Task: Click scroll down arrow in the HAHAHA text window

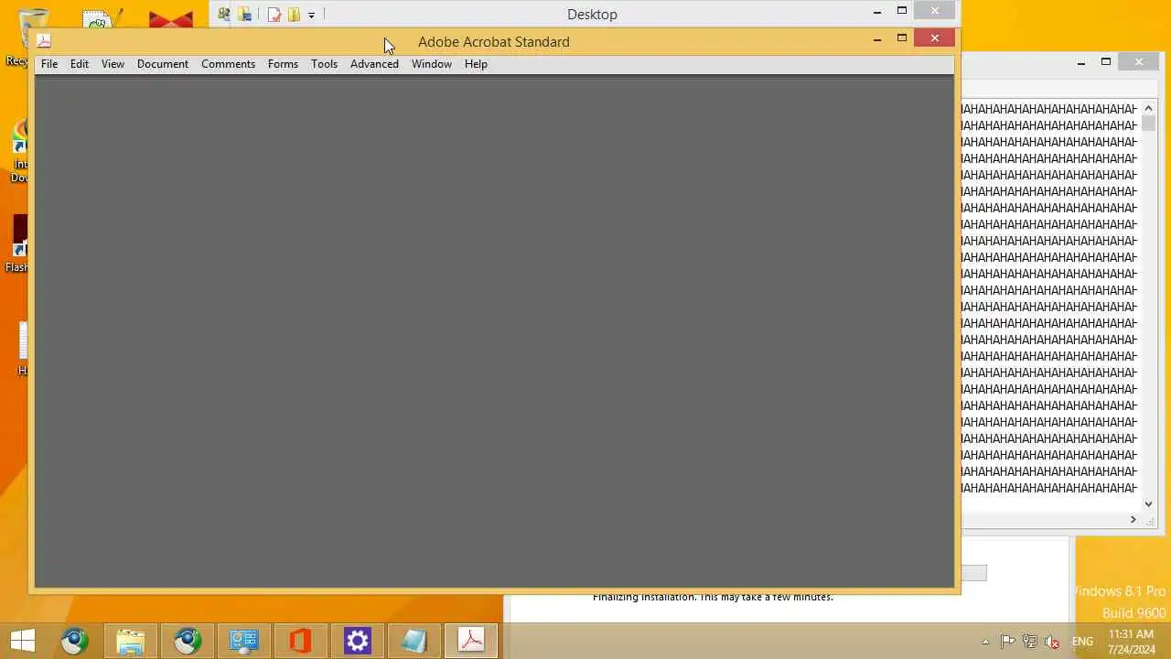Action: (x=1149, y=503)
